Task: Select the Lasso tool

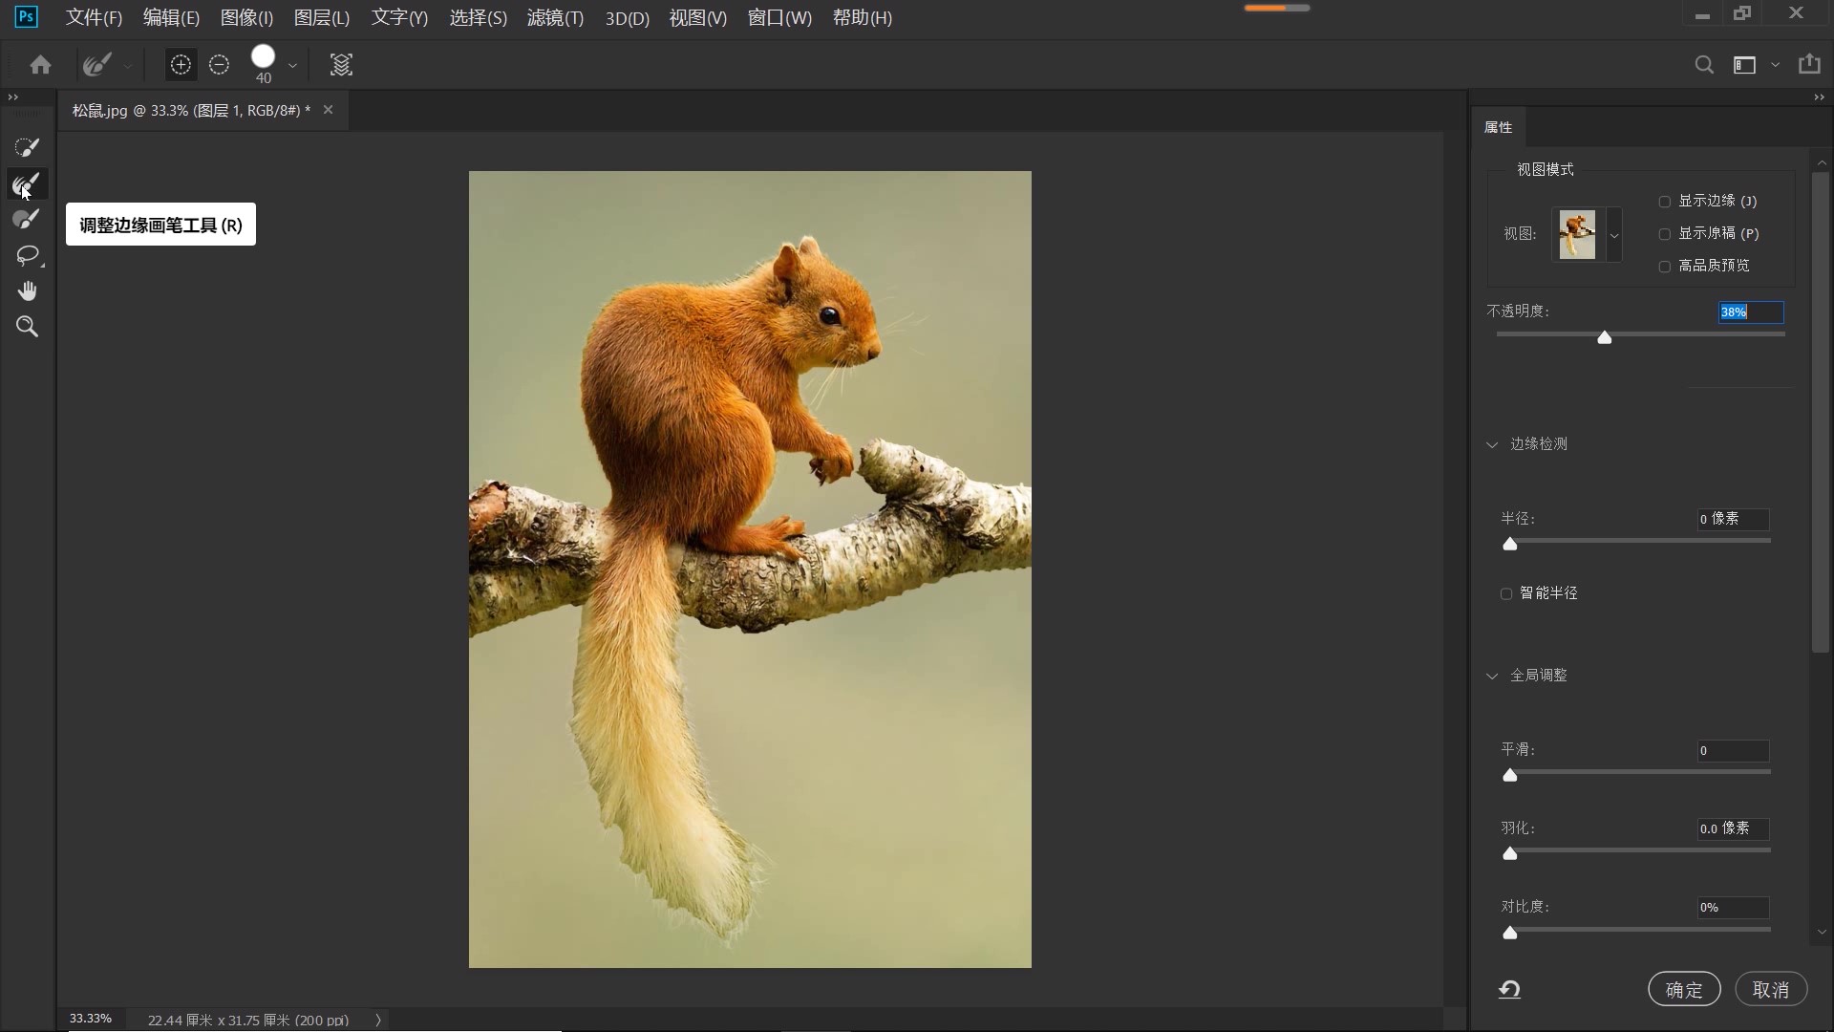Action: coord(27,255)
